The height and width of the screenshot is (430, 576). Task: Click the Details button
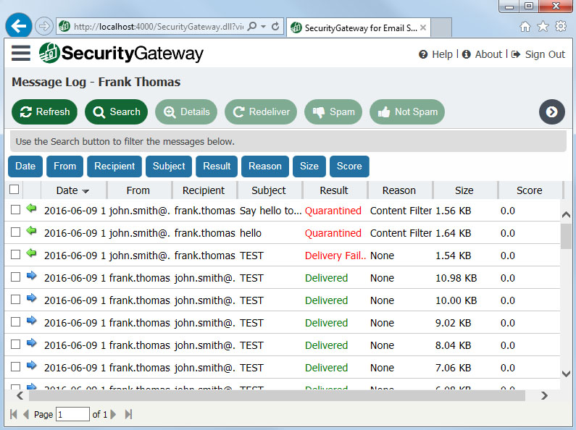[x=186, y=112]
